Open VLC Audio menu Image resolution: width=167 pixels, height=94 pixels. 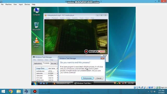coord(62,18)
